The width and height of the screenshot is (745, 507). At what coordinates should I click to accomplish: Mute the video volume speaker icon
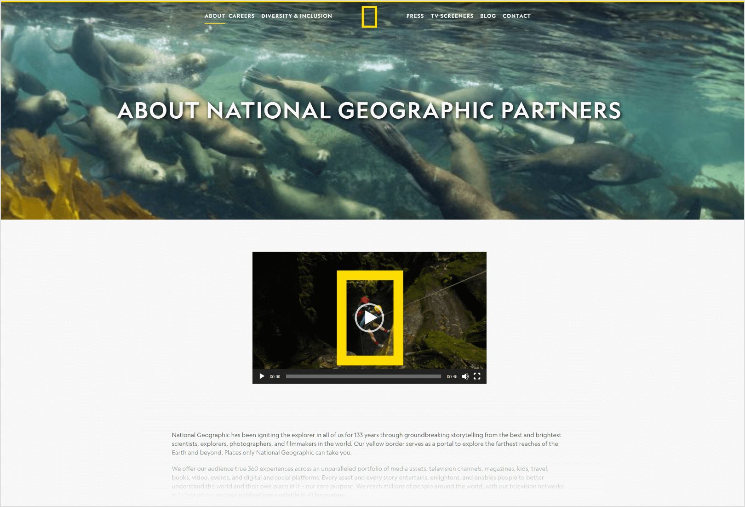(465, 376)
